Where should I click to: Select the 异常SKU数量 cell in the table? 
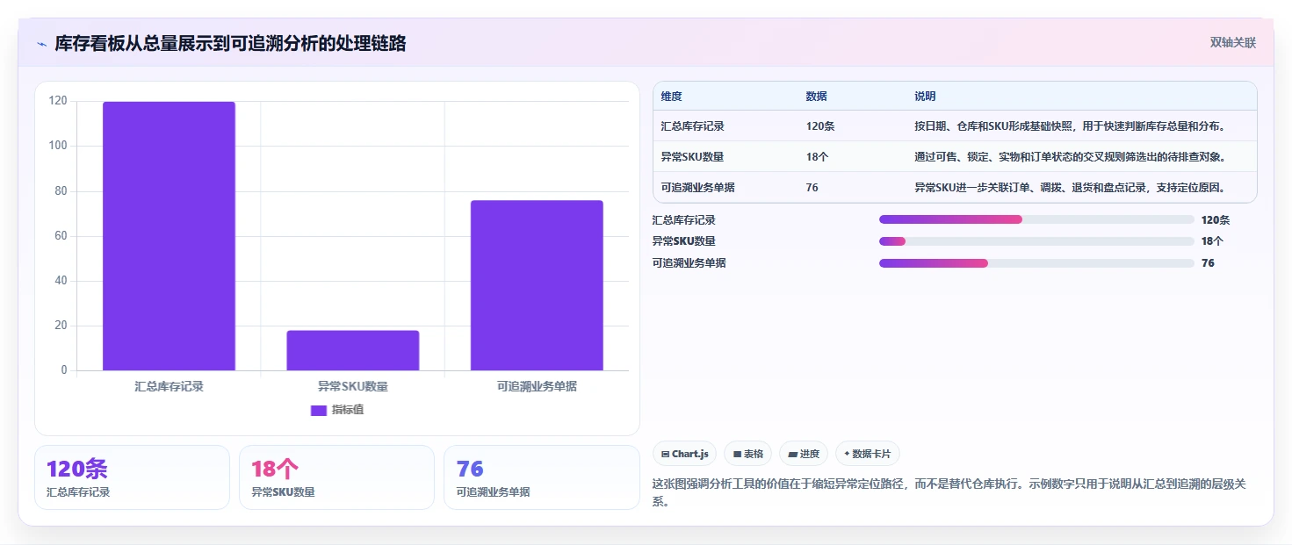693,157
